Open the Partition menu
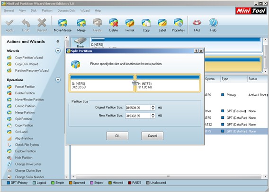269x192 pixels. pos(47,10)
